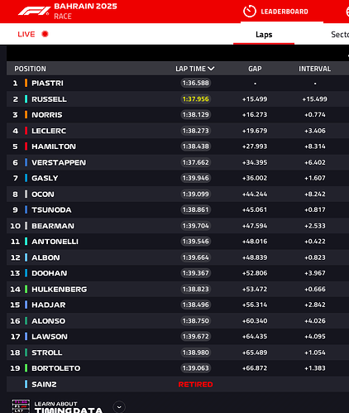Click the red LIVE indicator dot
This screenshot has height=413, width=349.
click(x=45, y=34)
